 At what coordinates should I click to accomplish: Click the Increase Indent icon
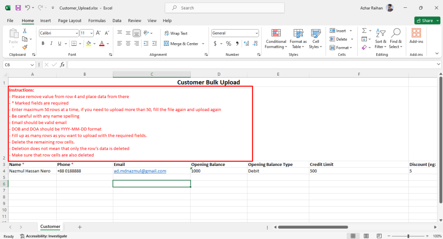coord(154,44)
